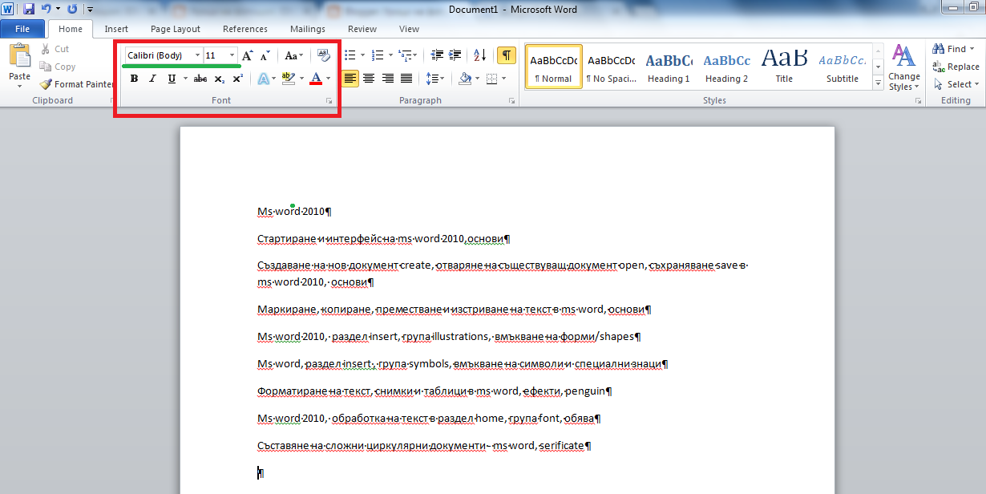Apply the red font color

click(316, 79)
